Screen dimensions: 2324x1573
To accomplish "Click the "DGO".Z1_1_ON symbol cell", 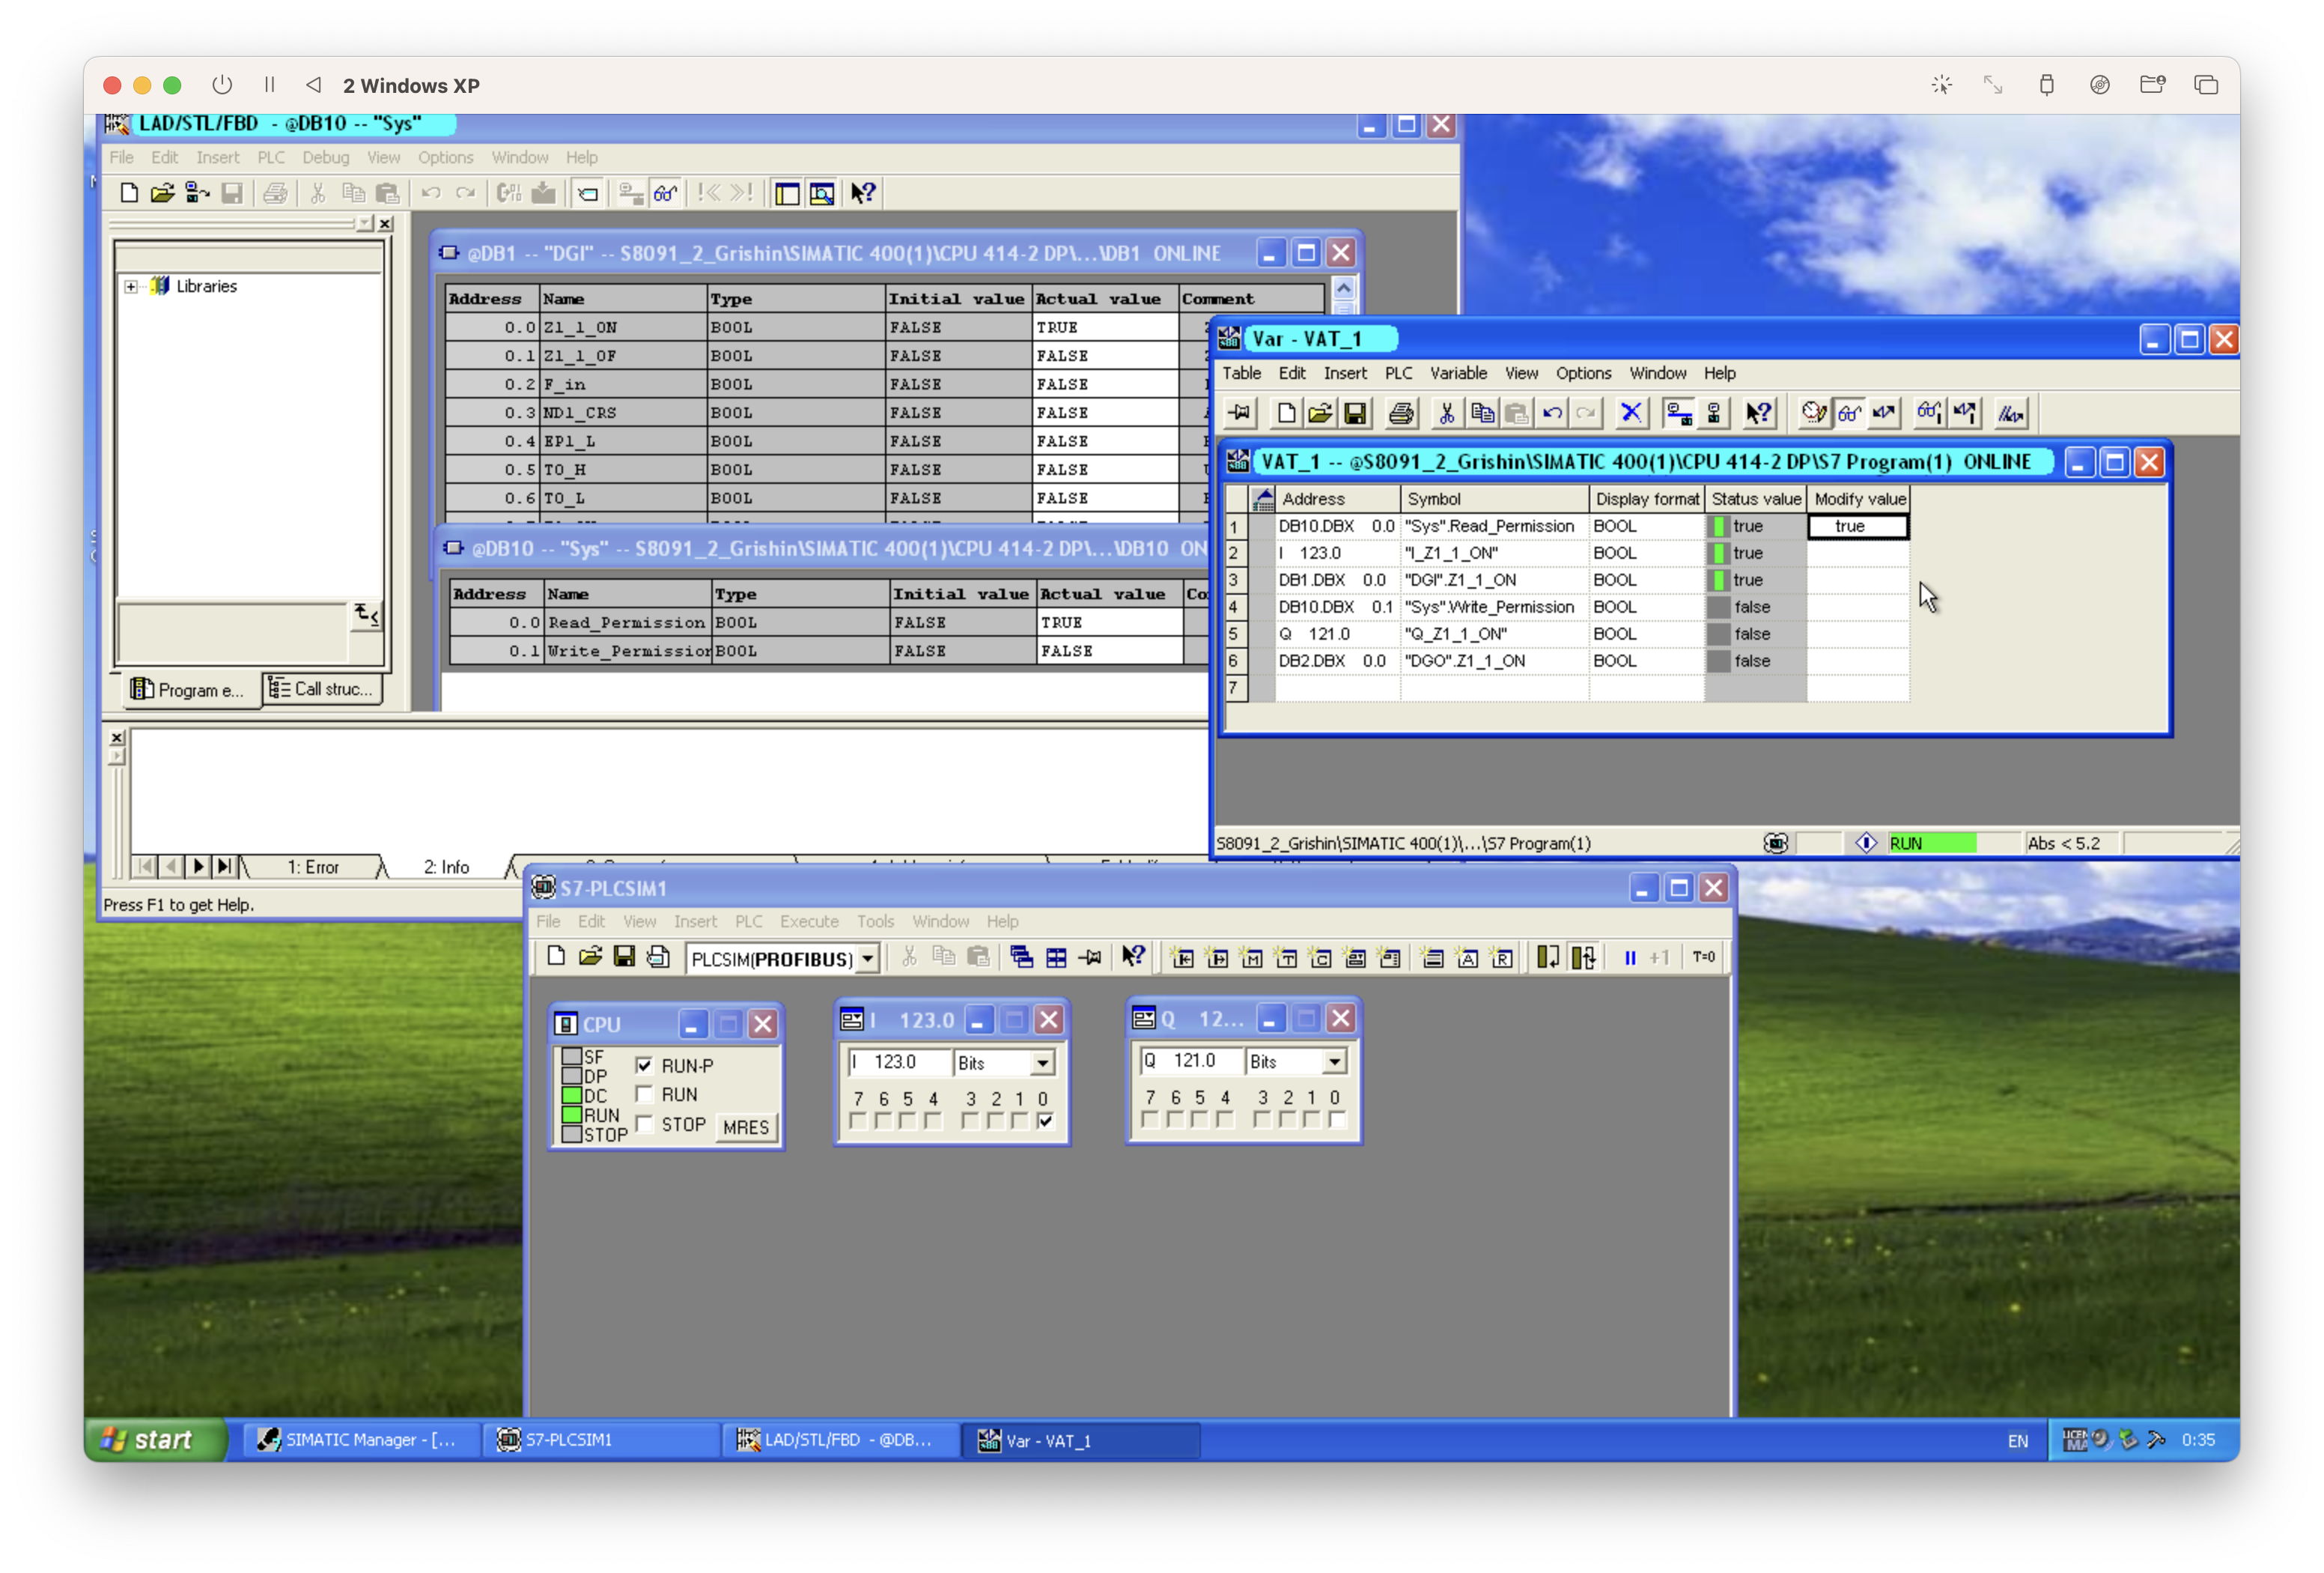I will pos(1494,661).
